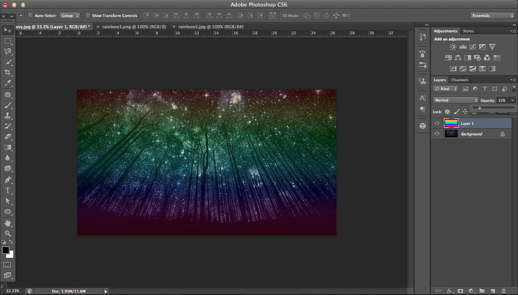
Task: Select the Eraser tool
Action: [x=8, y=137]
